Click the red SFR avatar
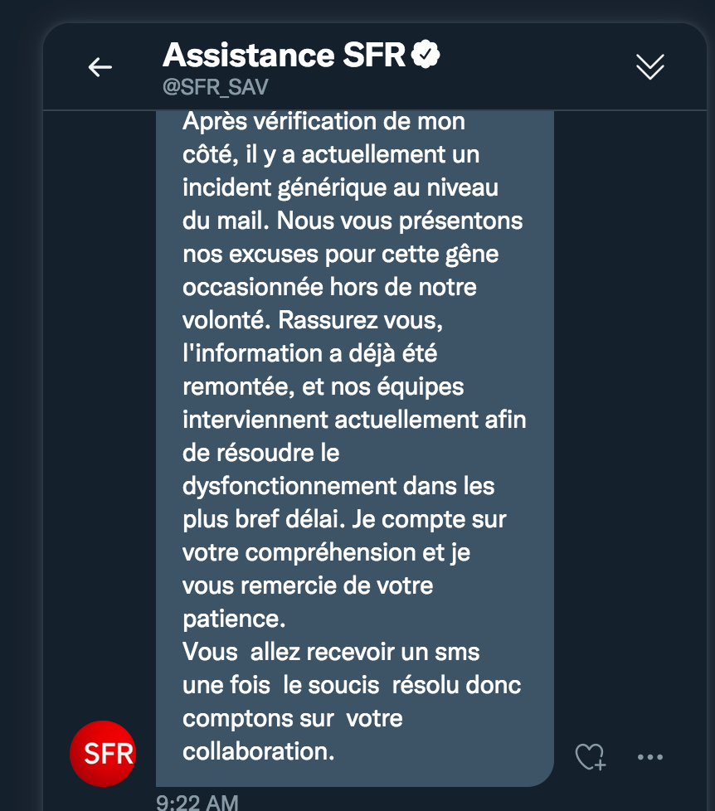 pos(102,753)
